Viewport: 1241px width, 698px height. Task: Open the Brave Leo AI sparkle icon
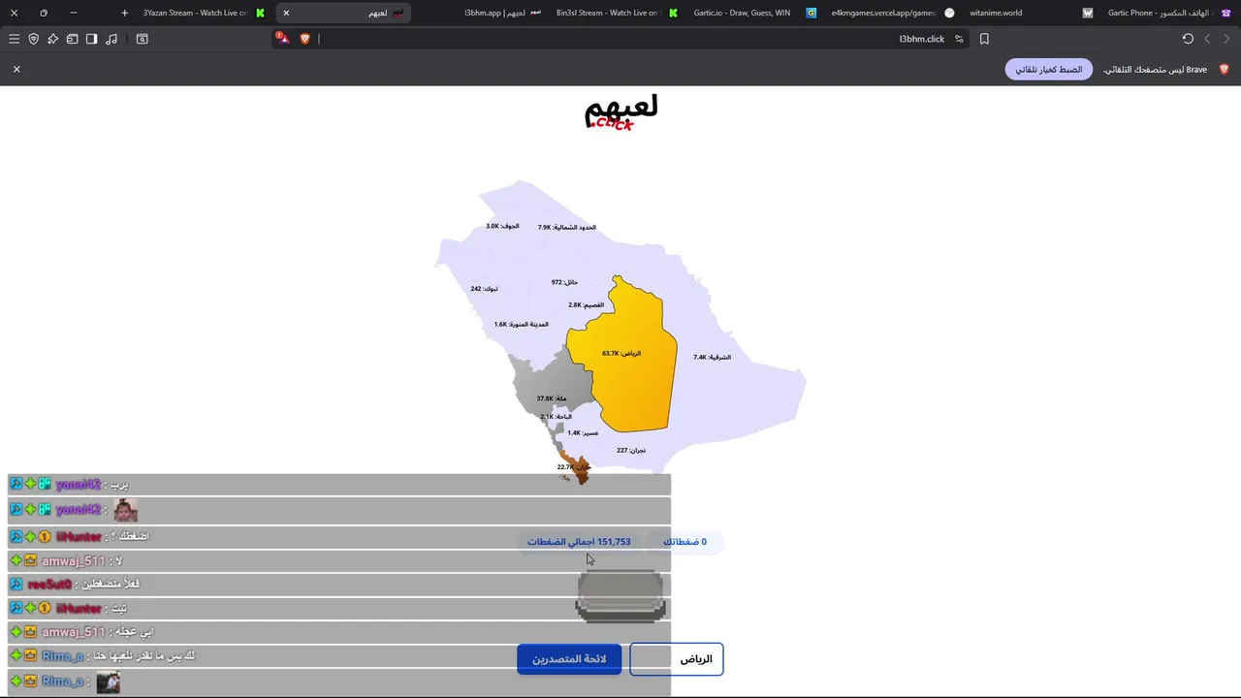(52, 39)
